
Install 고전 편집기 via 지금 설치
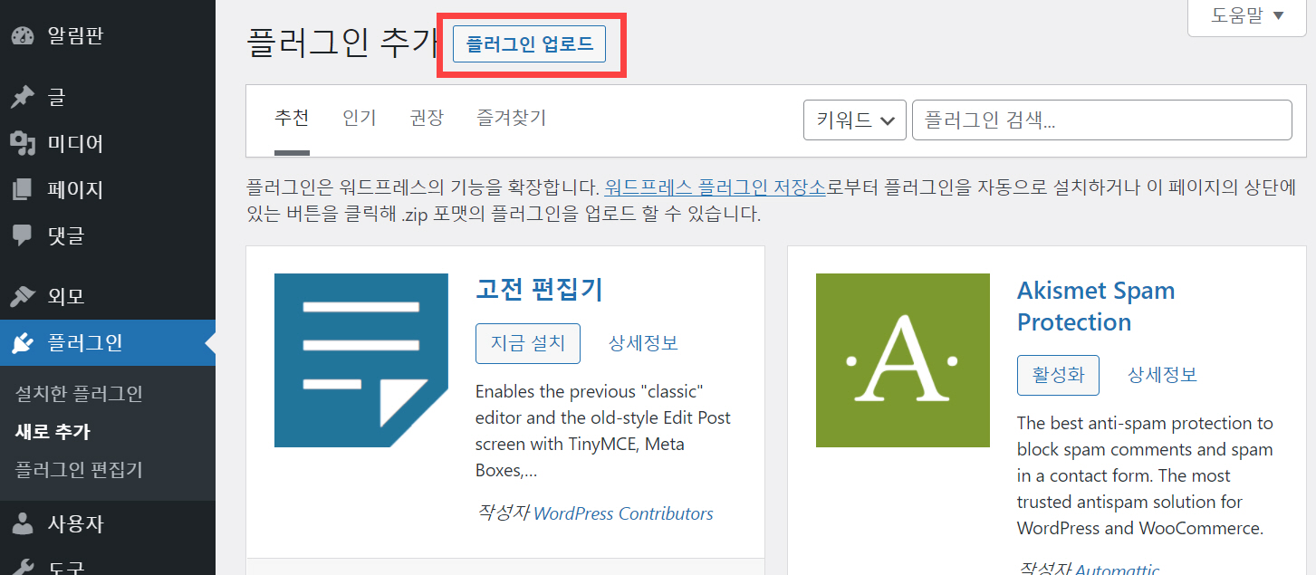[528, 343]
